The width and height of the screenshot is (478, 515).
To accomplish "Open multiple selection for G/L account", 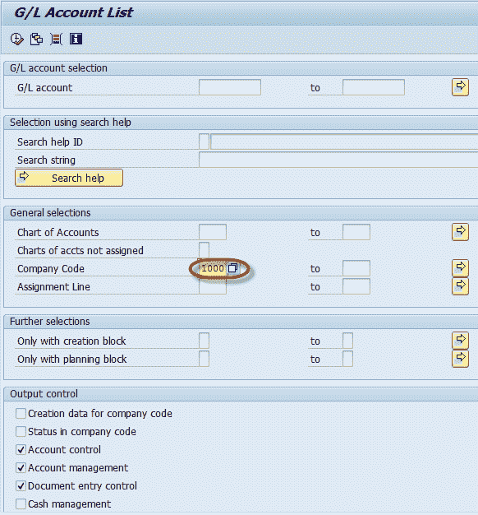I will point(460,87).
